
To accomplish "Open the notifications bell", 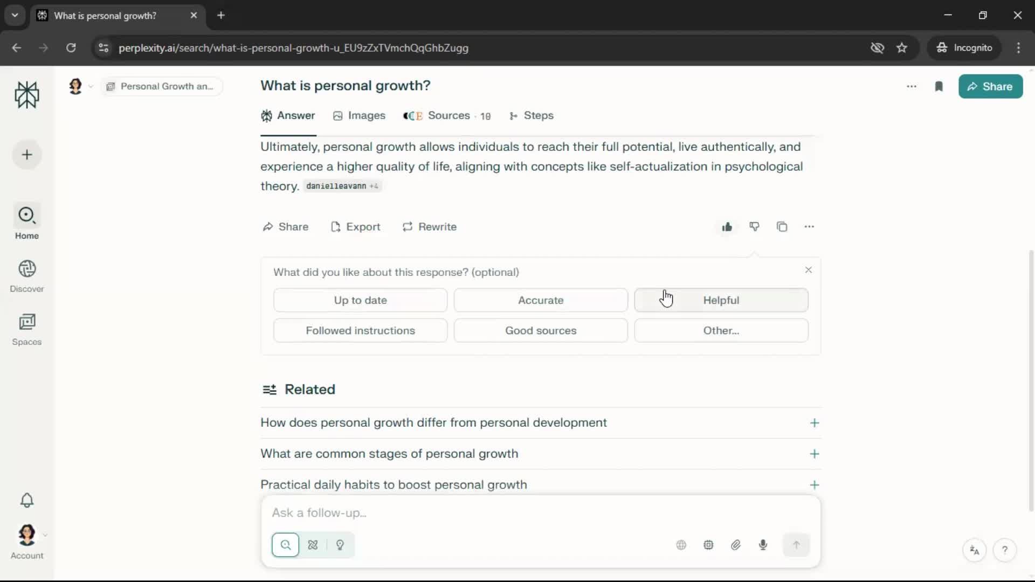I will pyautogui.click(x=27, y=500).
